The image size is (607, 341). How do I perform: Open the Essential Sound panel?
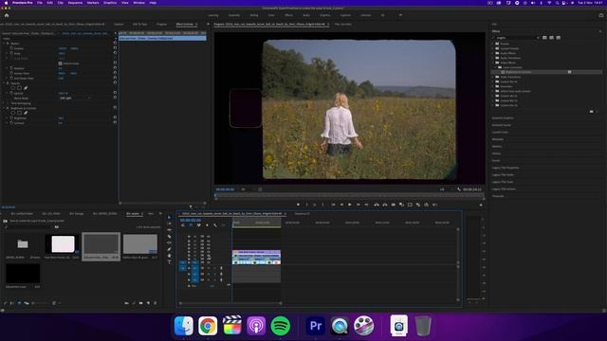point(502,125)
